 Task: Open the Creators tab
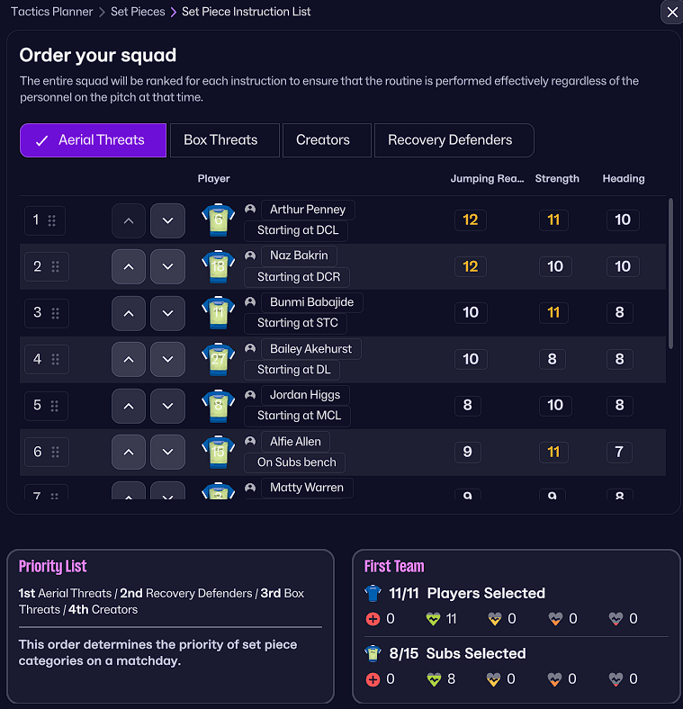pyautogui.click(x=322, y=140)
